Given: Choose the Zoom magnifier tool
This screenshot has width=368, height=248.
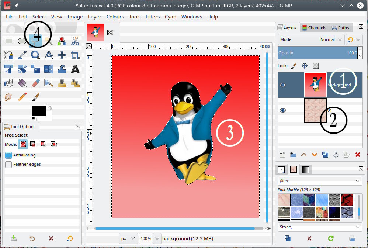Looking at the screenshot, I should point(35,55).
